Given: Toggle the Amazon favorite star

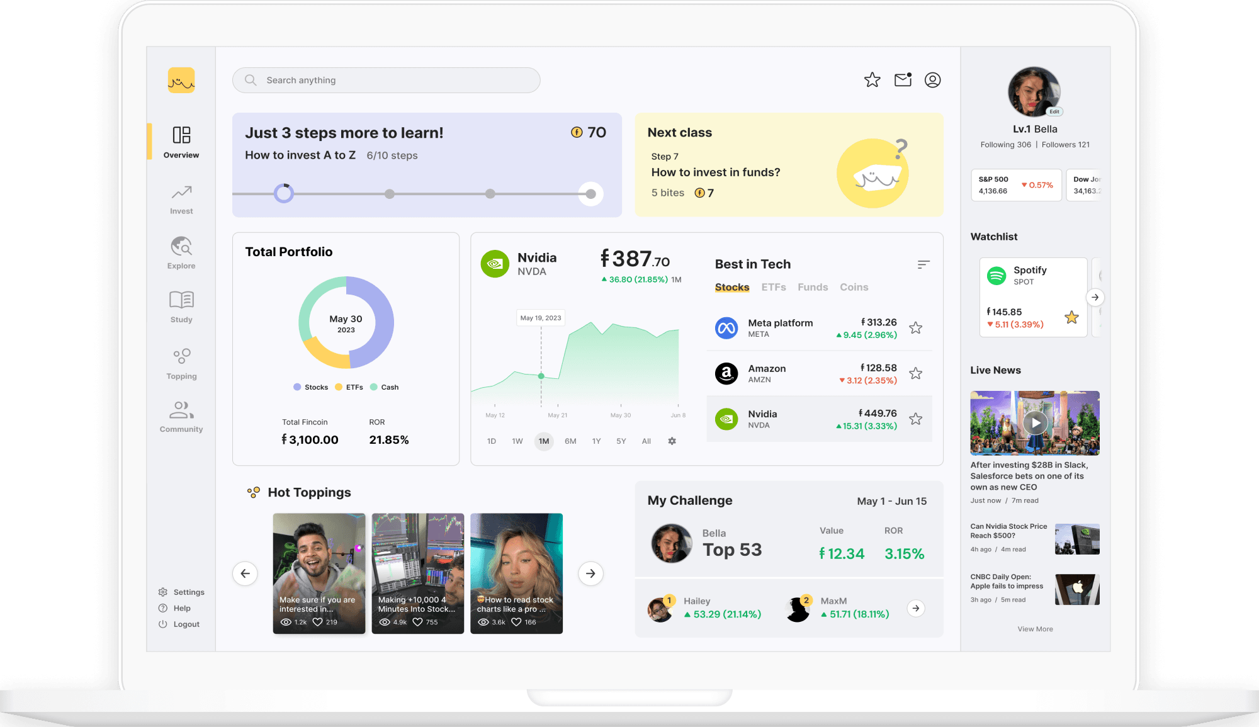Looking at the screenshot, I should 915,373.
